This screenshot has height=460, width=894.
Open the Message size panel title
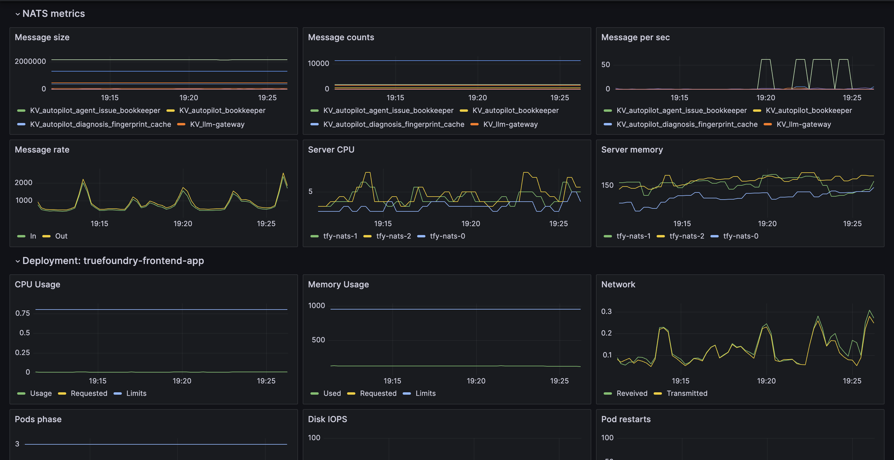tap(42, 37)
